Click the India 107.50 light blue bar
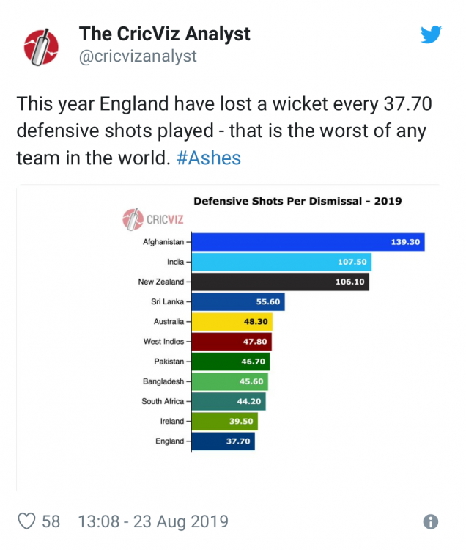The width and height of the screenshot is (466, 550). 281,262
